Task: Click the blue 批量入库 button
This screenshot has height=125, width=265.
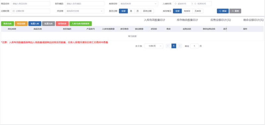Action: [x=35, y=23]
